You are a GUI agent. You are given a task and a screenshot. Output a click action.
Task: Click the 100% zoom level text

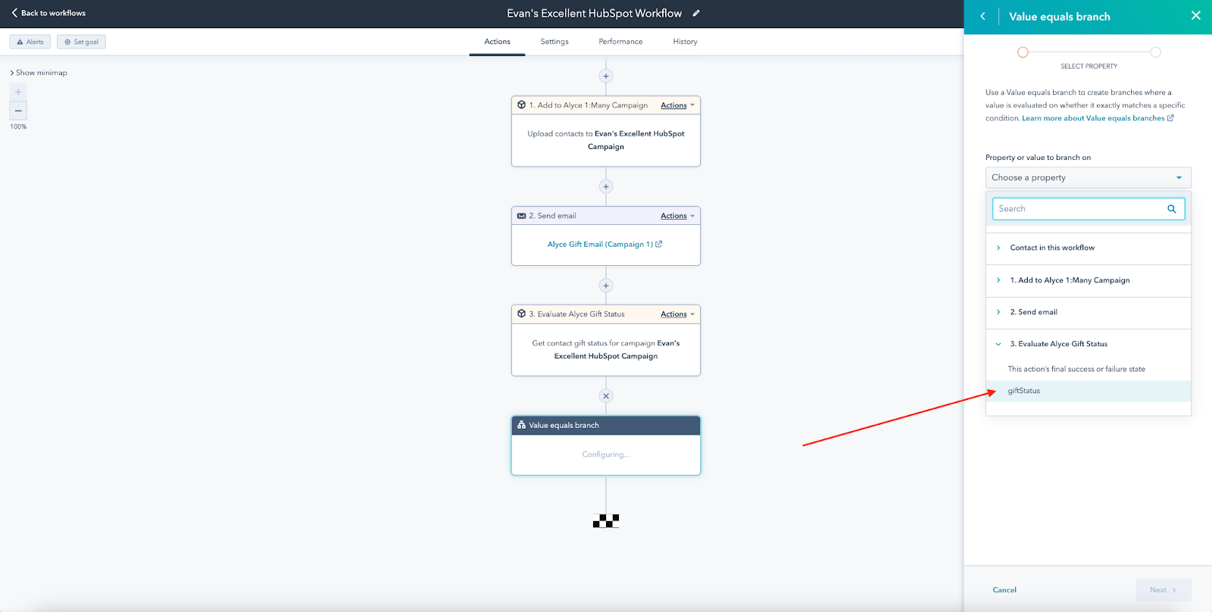coord(18,126)
